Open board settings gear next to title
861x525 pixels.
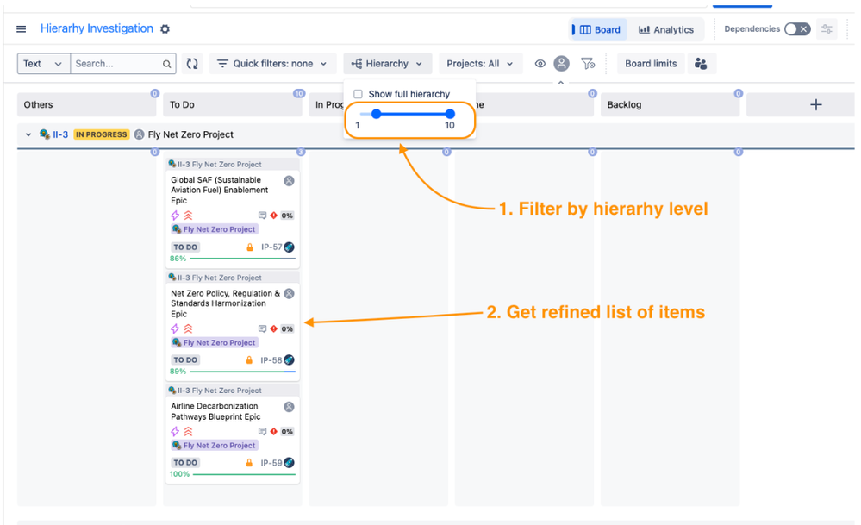pos(165,29)
